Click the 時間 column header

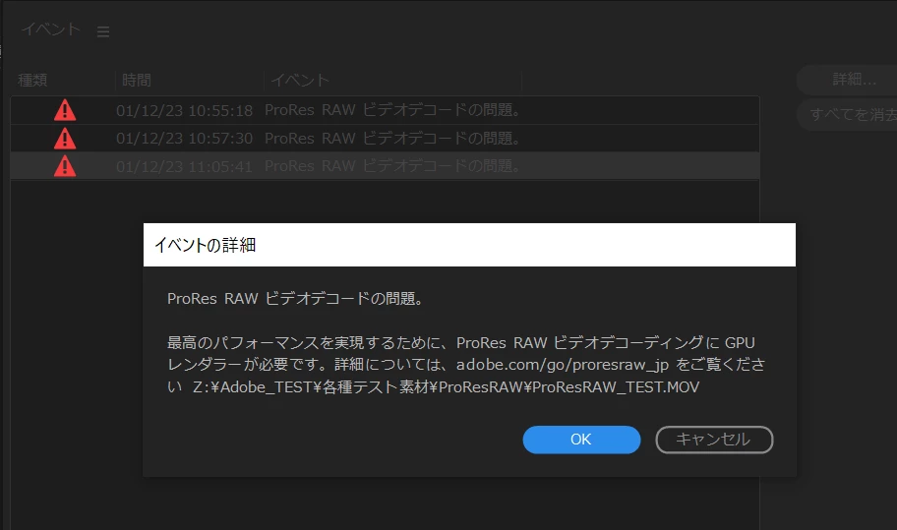(x=137, y=80)
